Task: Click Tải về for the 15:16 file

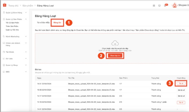Action: (x=181, y=102)
